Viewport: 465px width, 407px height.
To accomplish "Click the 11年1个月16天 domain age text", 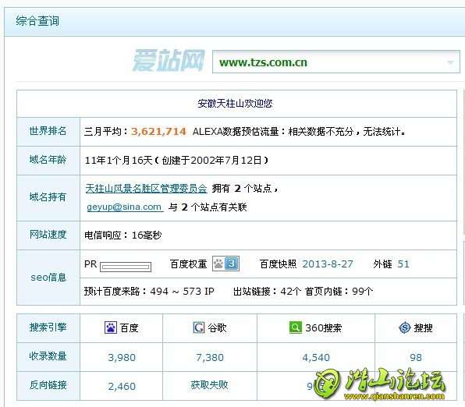I will point(119,161).
